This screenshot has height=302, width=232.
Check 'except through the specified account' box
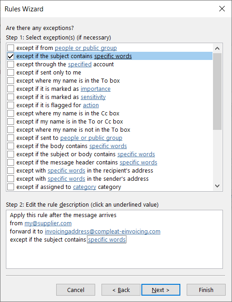tap(10, 64)
